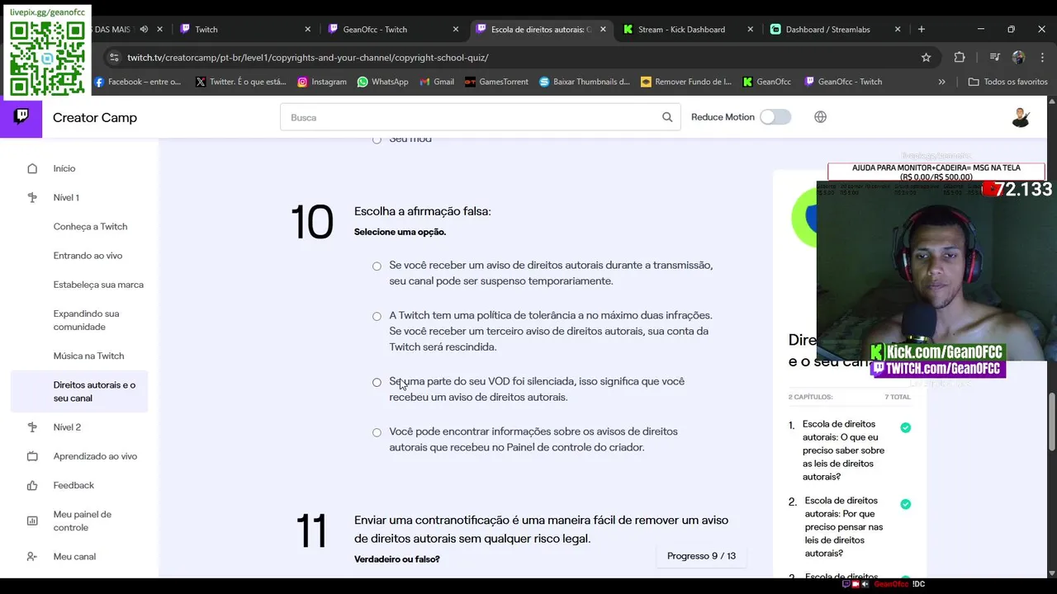Open the Facebook bookmark
The height and width of the screenshot is (594, 1057).
pos(137,82)
